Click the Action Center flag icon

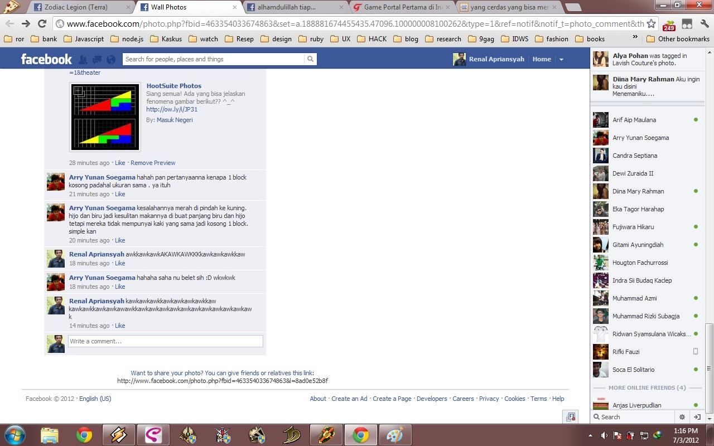617,435
